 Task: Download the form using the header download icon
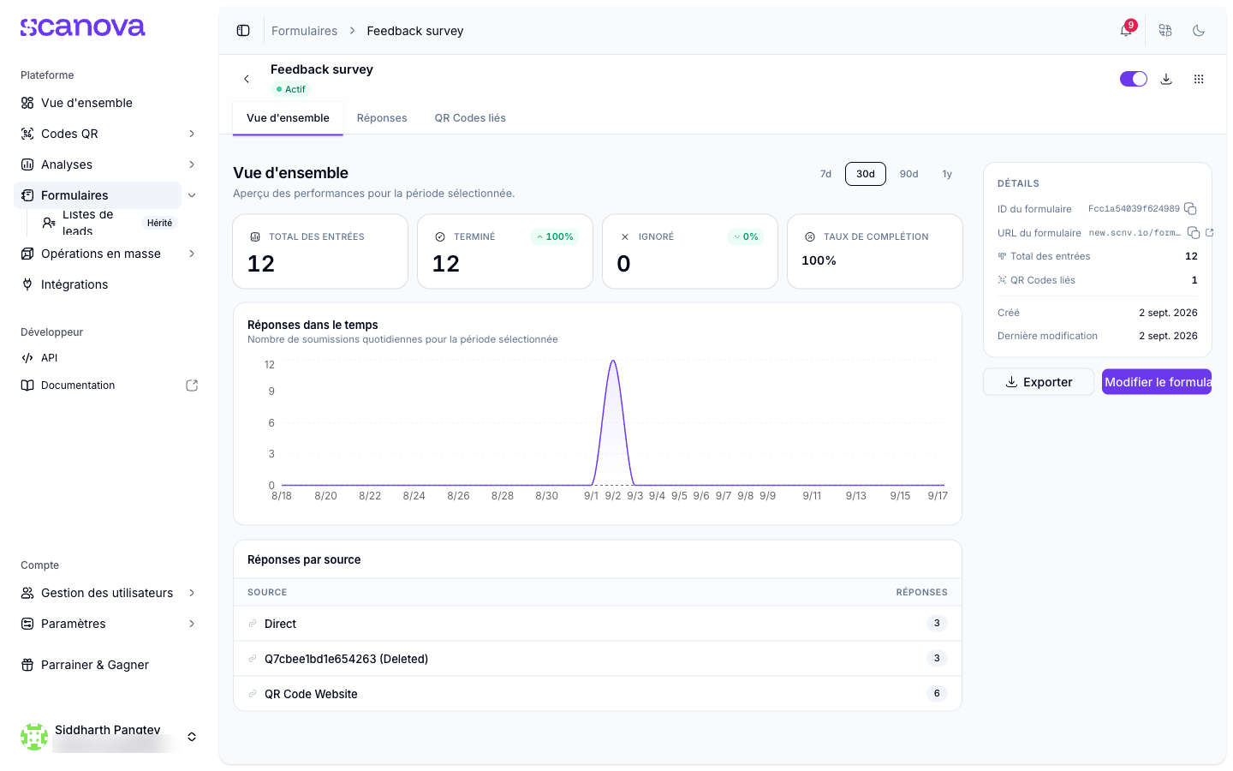click(1166, 79)
